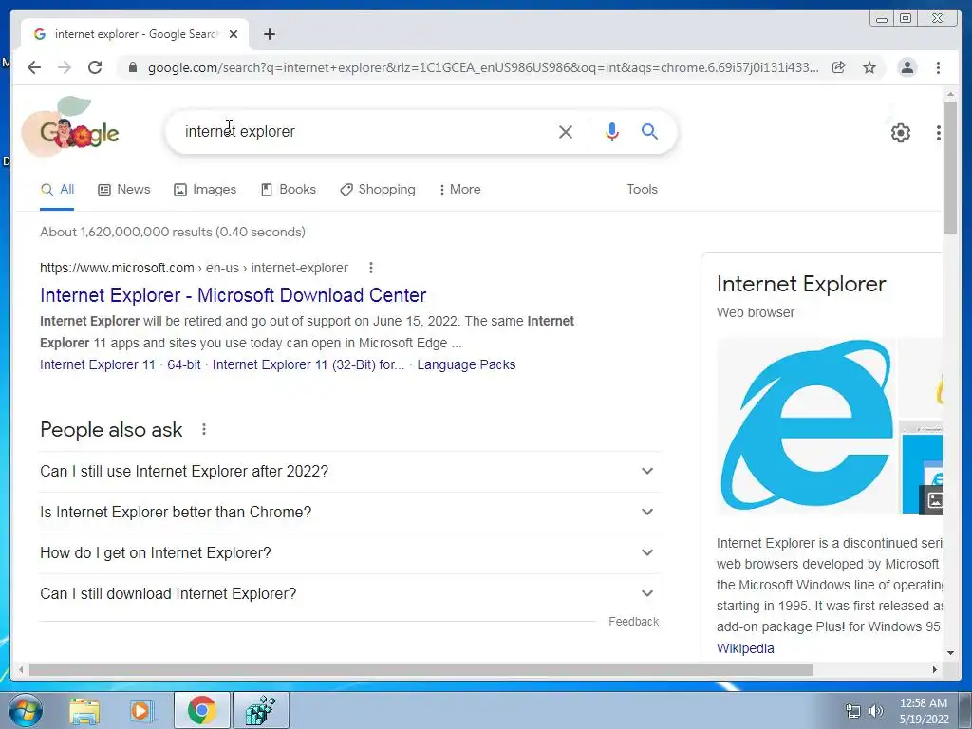
Task: Start voice search with microphone
Action: tap(612, 131)
